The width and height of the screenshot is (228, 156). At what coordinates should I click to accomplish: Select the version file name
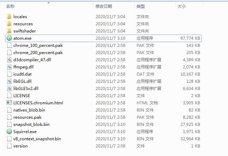coord(20,146)
